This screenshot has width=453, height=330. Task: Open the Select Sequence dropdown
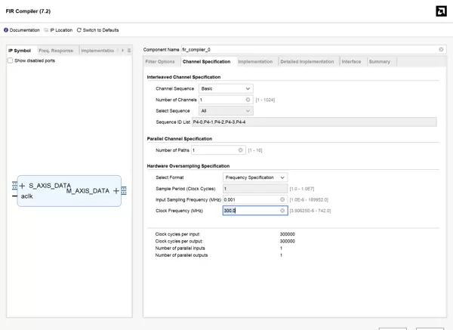pos(226,111)
